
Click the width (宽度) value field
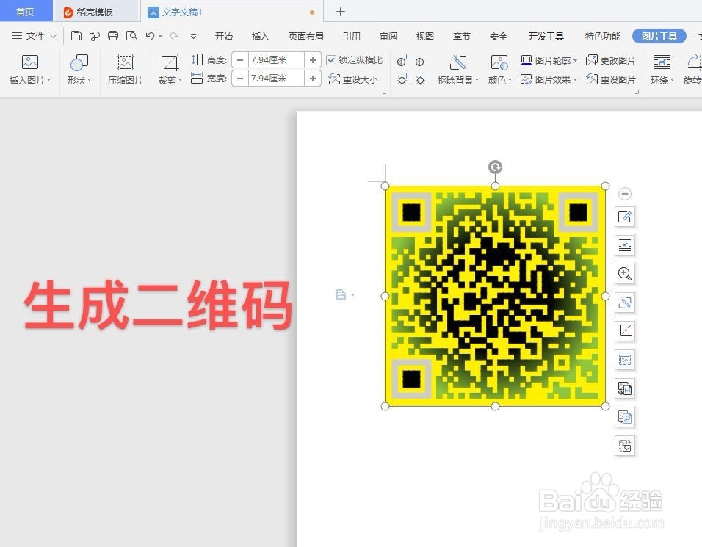pos(276,79)
